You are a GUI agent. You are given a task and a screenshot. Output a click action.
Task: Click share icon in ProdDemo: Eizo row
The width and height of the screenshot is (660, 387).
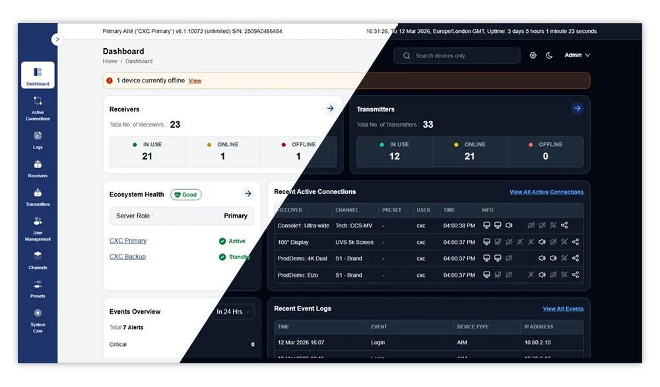pos(576,275)
